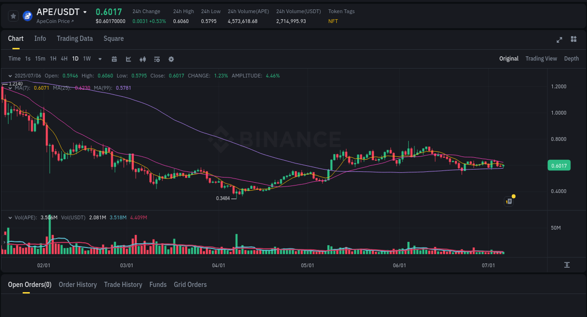The image size is (587, 317).
Task: Expand hidden interval options next to 1W
Action: point(99,59)
